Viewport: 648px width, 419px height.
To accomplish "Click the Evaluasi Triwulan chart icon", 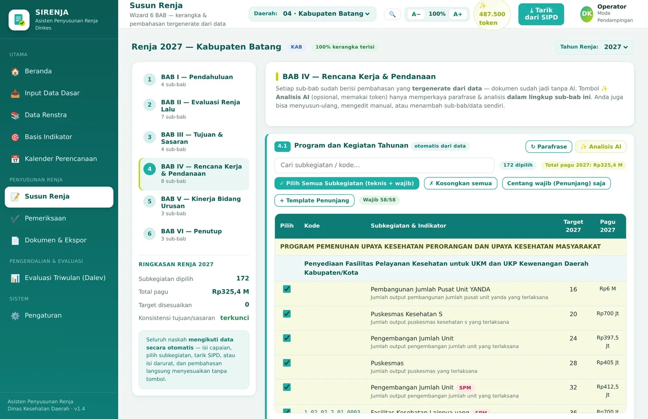I will 15,278.
